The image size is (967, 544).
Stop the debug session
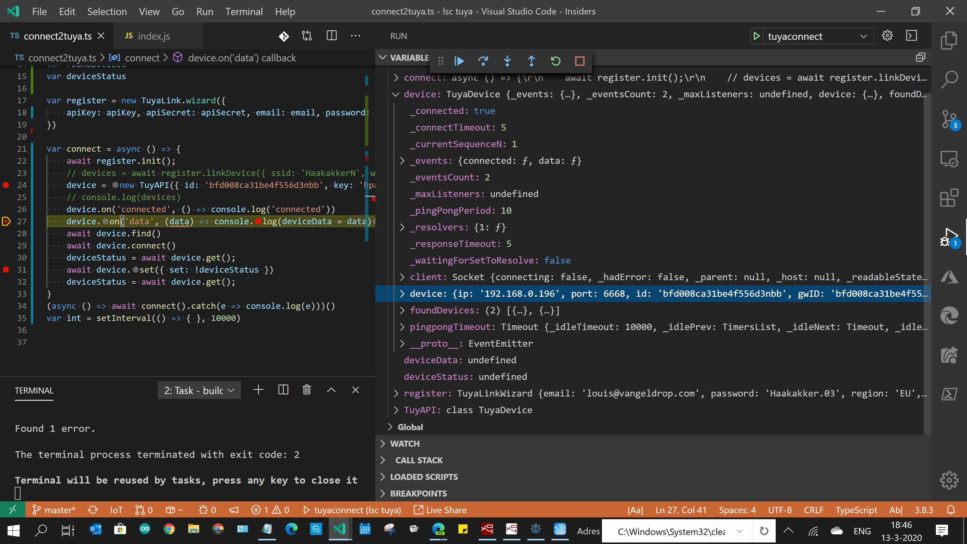[x=580, y=61]
